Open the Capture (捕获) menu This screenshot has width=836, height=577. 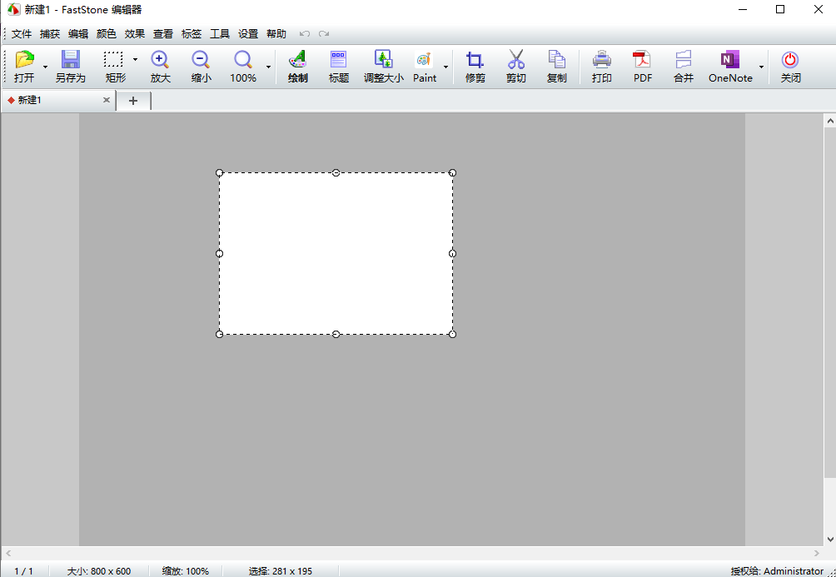[x=50, y=34]
